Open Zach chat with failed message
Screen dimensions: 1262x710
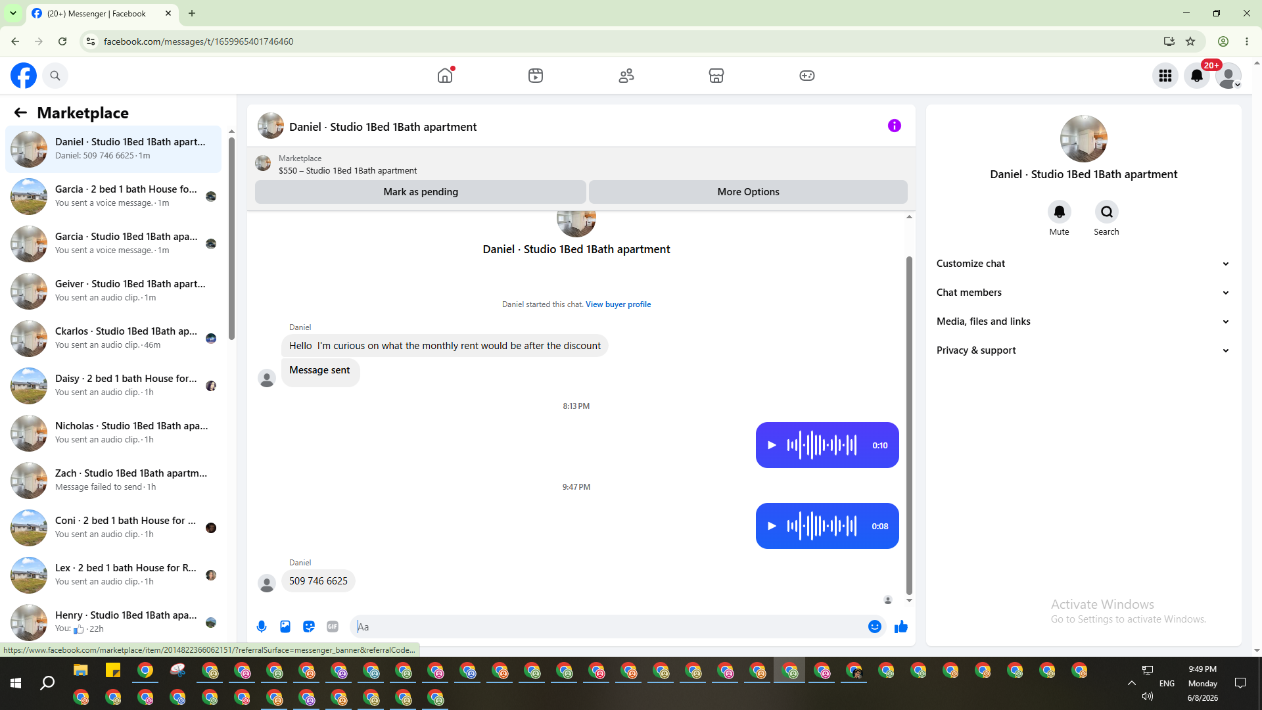pyautogui.click(x=113, y=481)
